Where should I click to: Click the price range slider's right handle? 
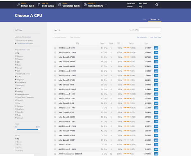pyautogui.click(x=39, y=129)
